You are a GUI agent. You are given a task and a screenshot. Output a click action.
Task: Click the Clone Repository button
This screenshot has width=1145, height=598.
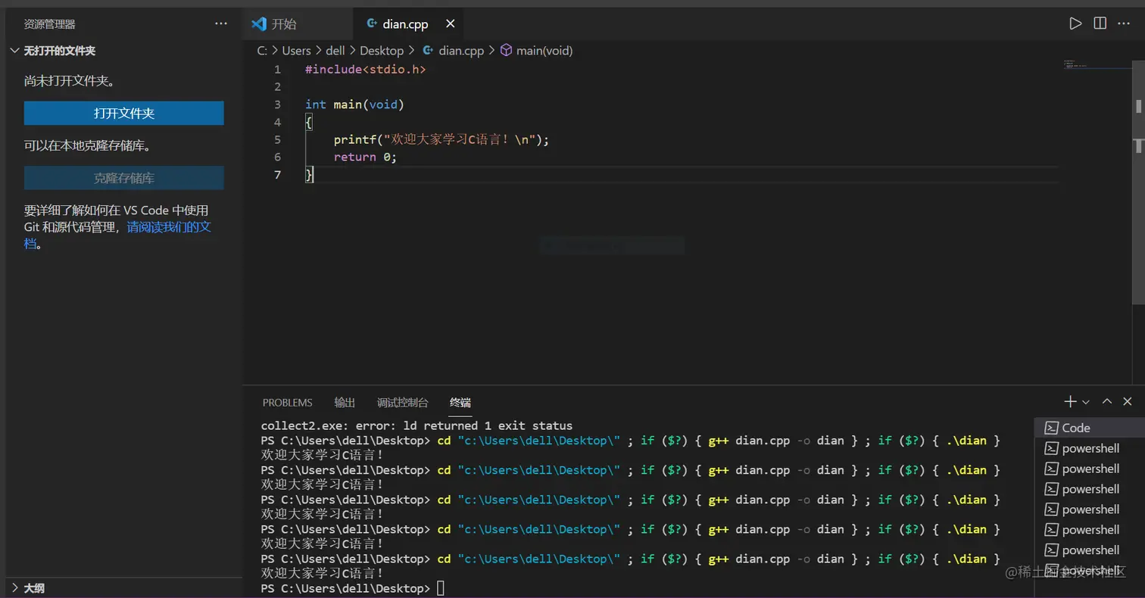tap(123, 178)
